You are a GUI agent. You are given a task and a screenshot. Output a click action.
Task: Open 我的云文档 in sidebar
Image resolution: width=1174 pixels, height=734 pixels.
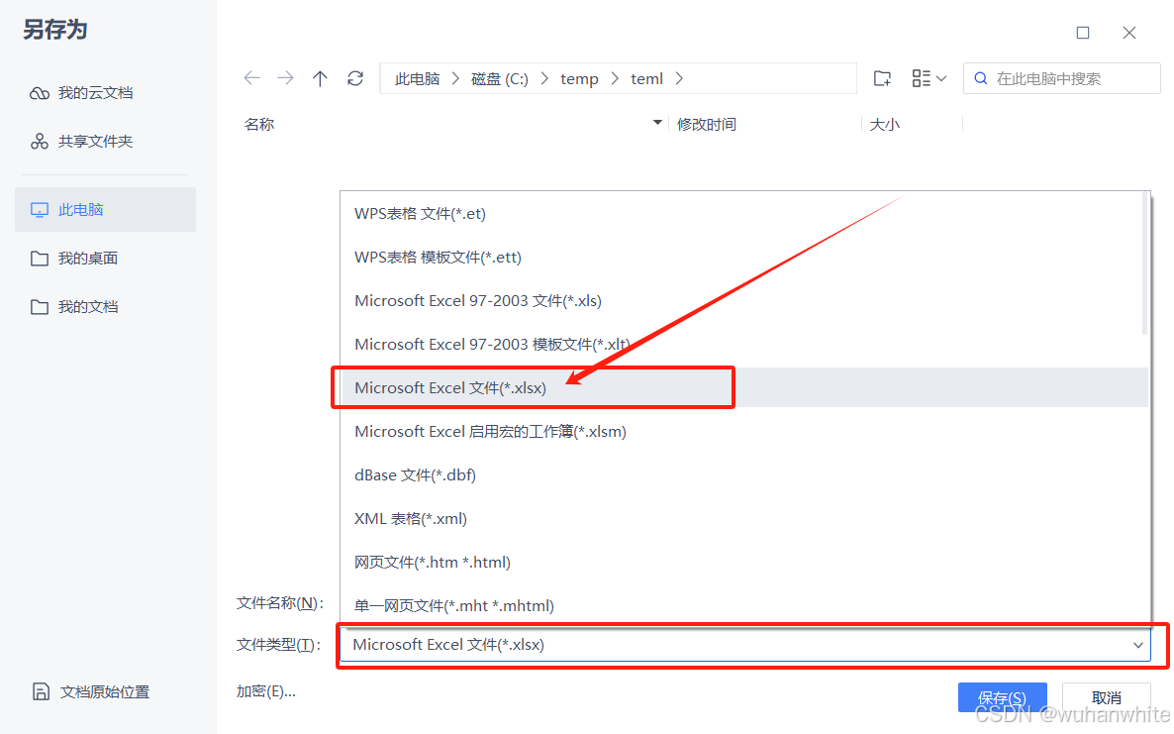tap(81, 93)
